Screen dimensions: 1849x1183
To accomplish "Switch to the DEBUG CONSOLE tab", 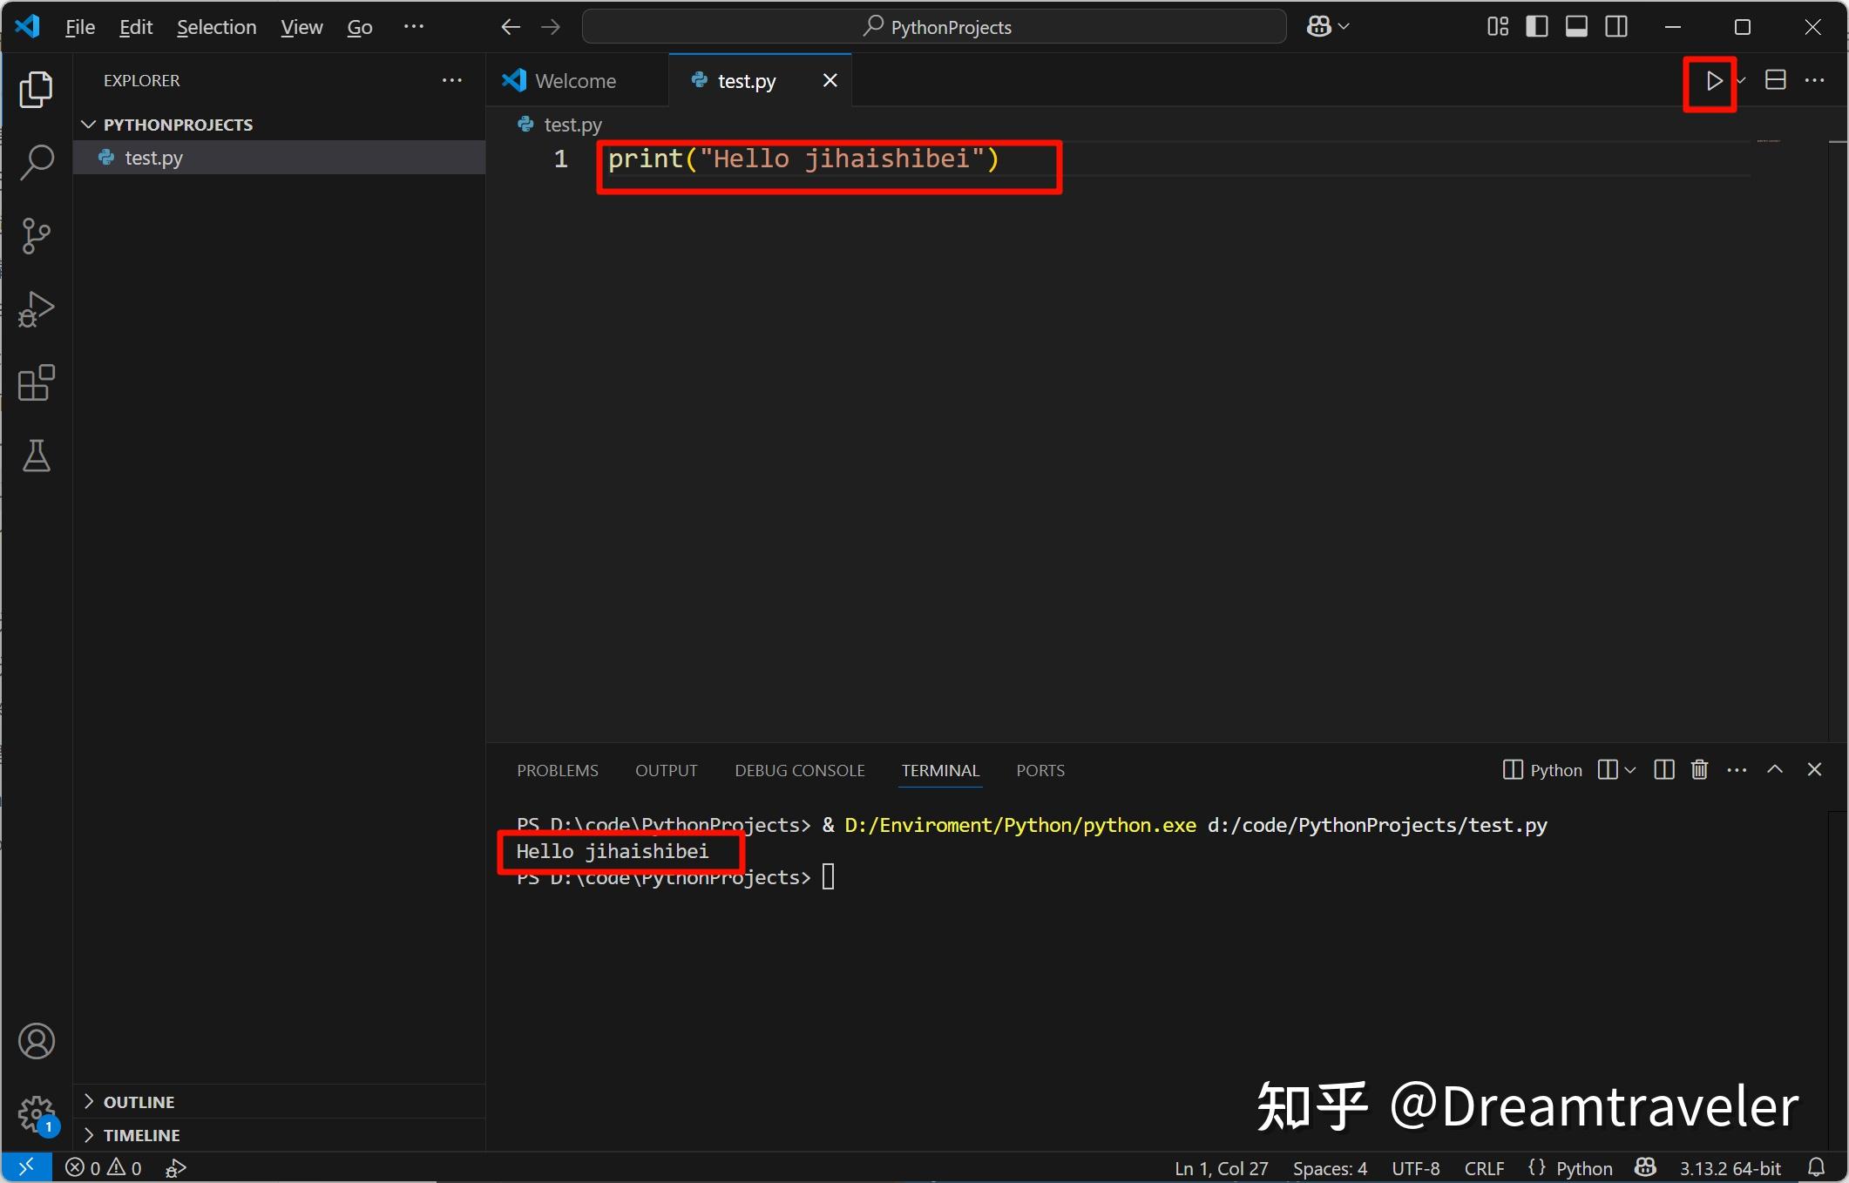I will tap(798, 770).
